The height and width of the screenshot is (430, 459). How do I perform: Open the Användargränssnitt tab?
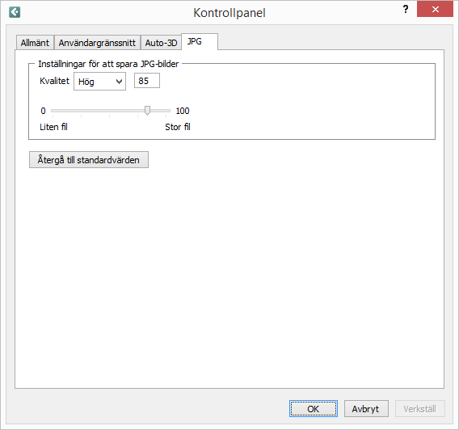pyautogui.click(x=97, y=43)
